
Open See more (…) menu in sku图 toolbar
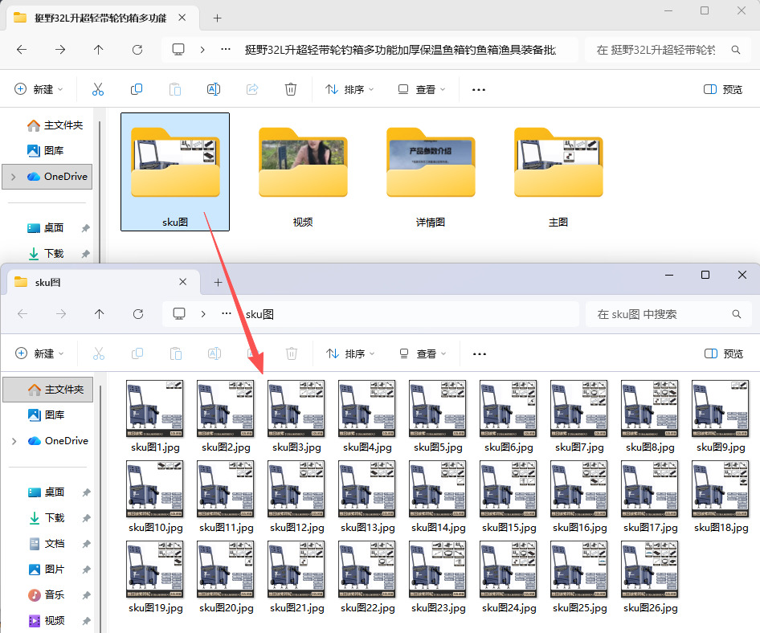click(x=480, y=353)
